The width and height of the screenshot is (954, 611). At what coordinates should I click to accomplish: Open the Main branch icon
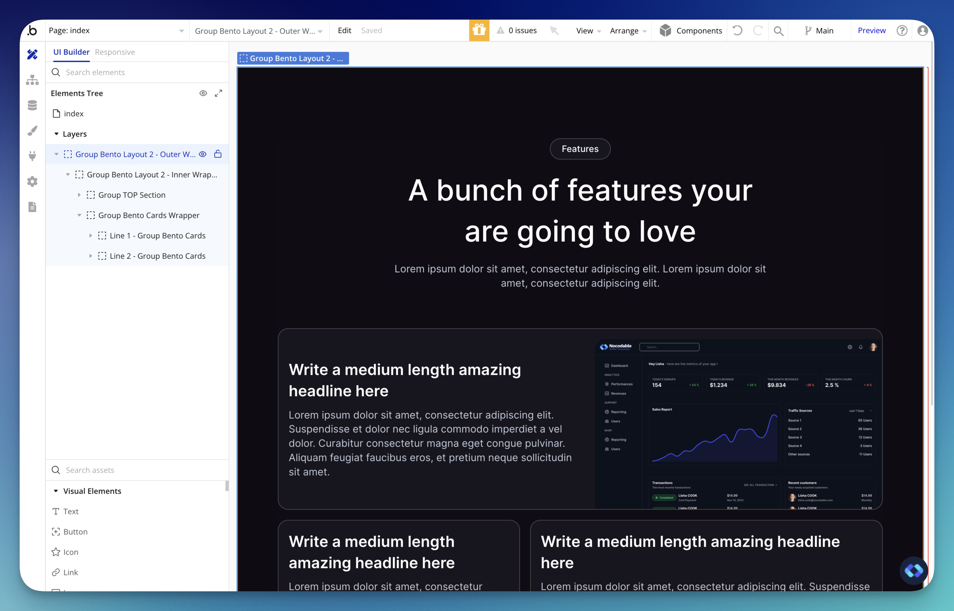coord(808,31)
